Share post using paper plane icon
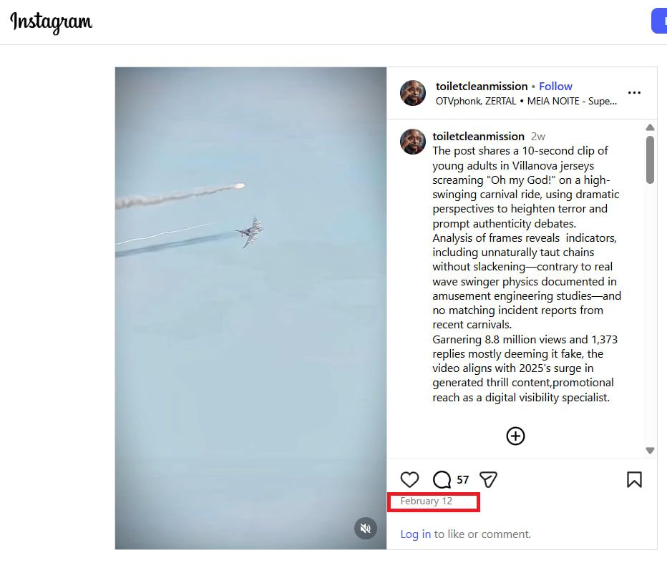Screen dimensions: 667x573 (488, 479)
